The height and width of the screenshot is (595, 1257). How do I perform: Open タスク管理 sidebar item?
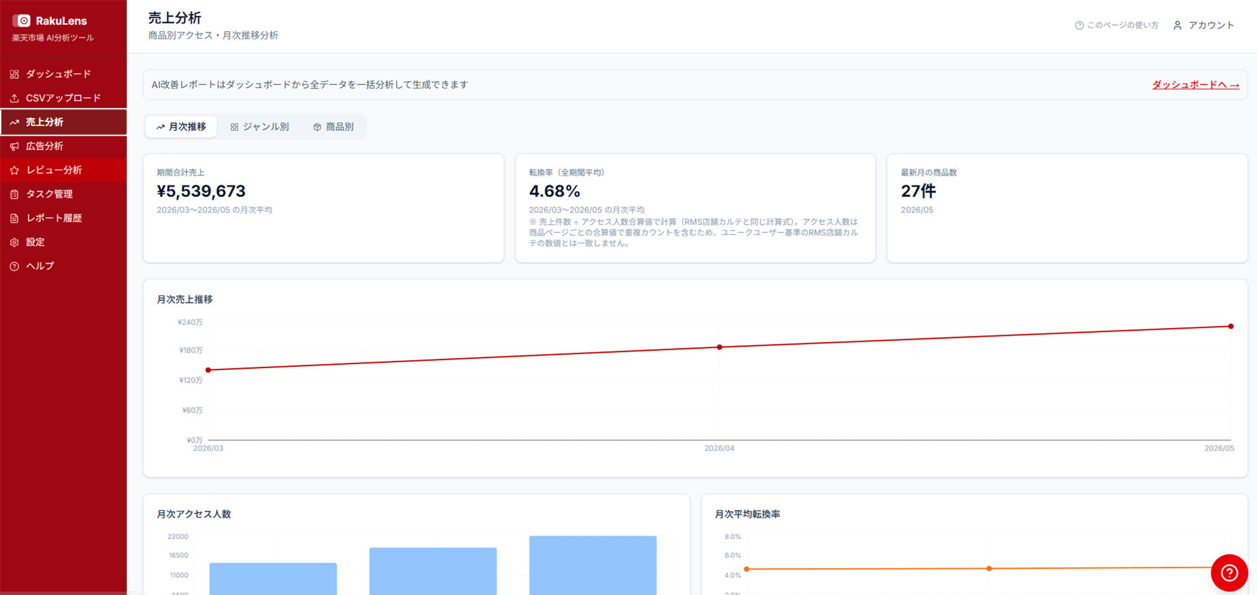[64, 194]
